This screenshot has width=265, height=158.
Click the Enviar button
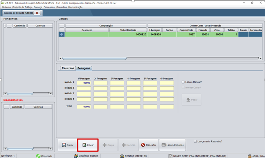click(88, 145)
